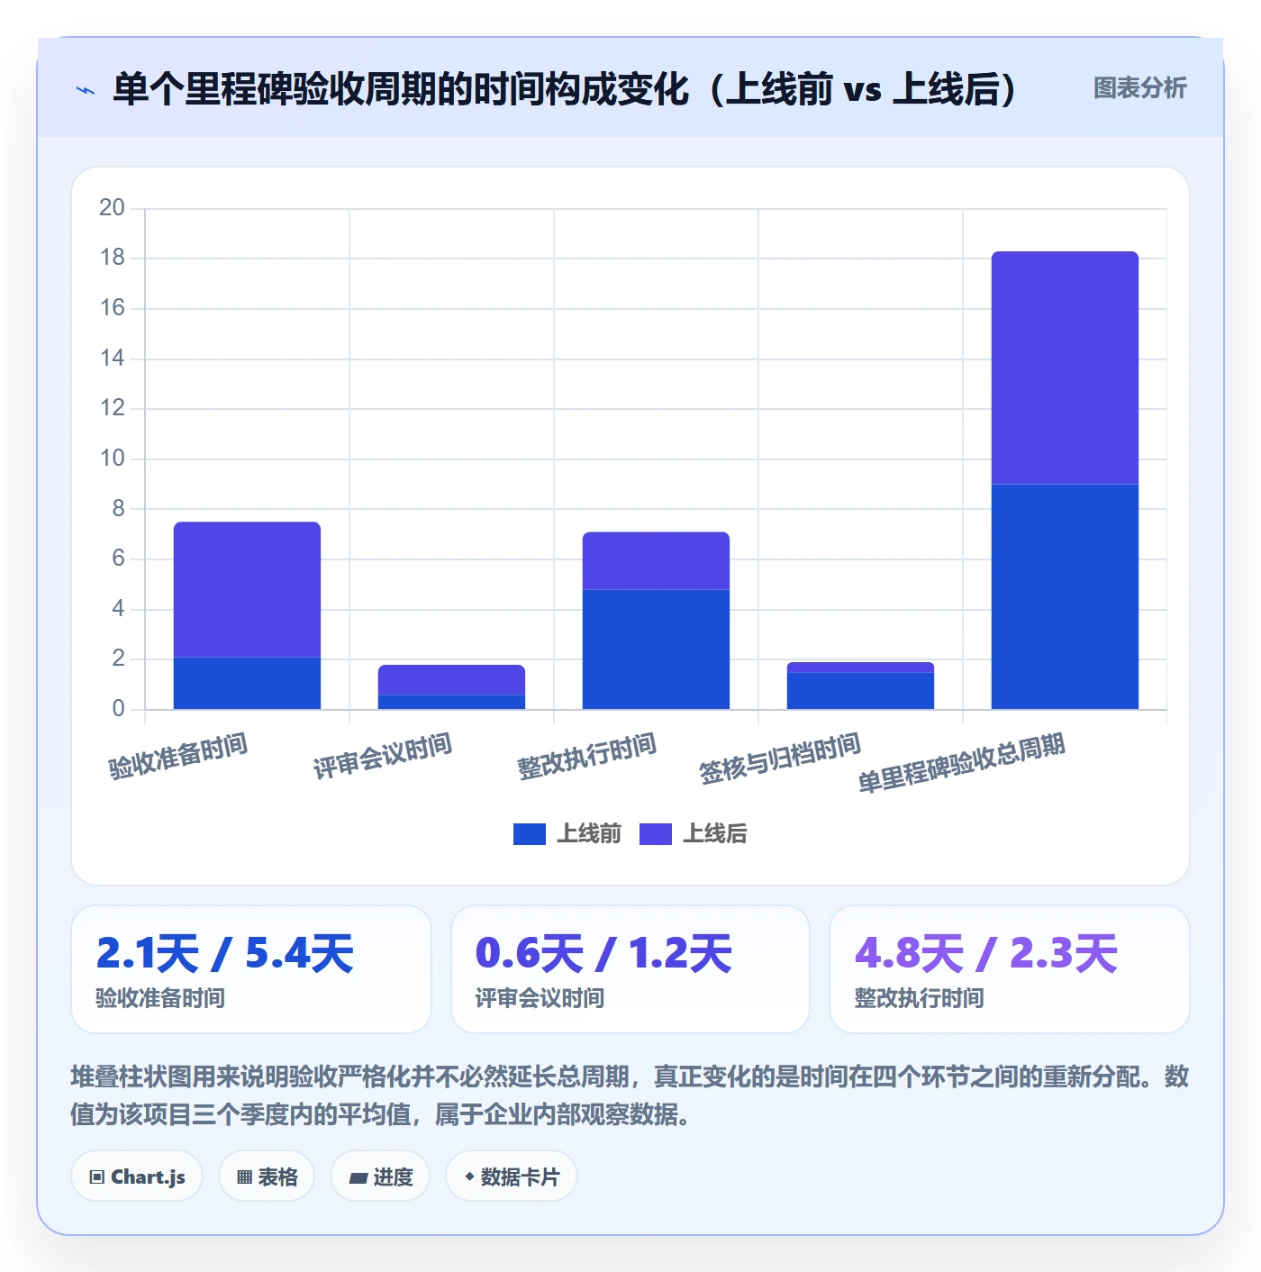The width and height of the screenshot is (1261, 1272).
Task: Click the 进度 tag chip
Action: pyautogui.click(x=380, y=1177)
